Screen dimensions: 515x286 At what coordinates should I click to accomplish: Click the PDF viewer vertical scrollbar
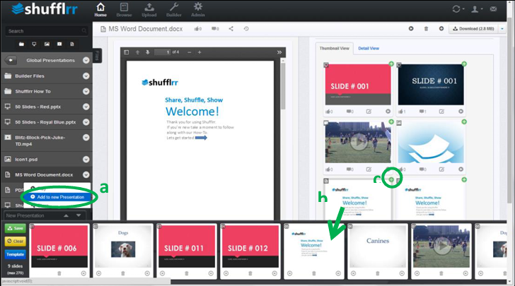(283, 86)
